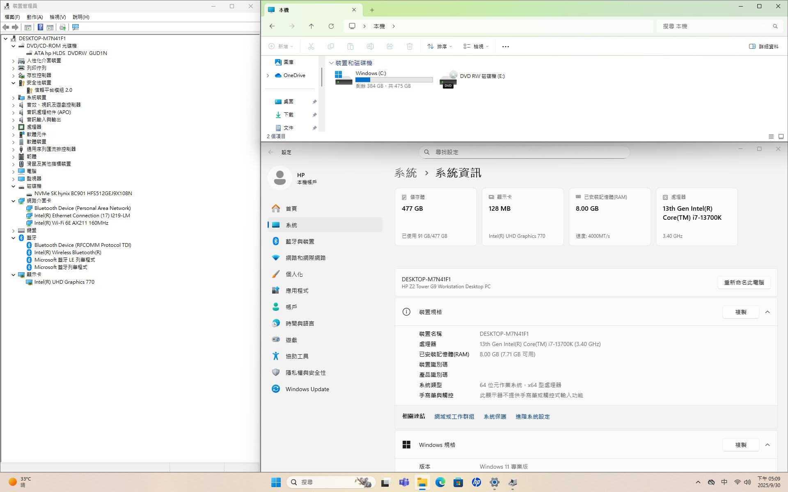
Task: Click the scan for hardware changes toolbar icon
Action: pos(76,27)
